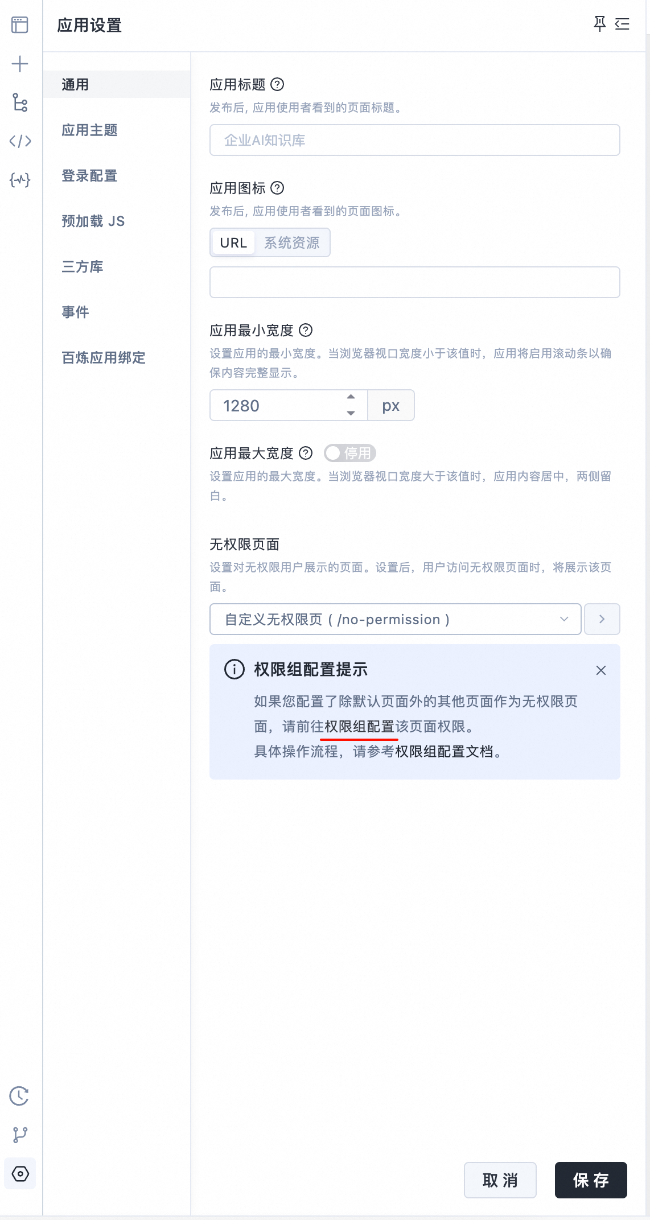The image size is (650, 1220).
Task: Choose the URL icon source option
Action: pyautogui.click(x=233, y=242)
